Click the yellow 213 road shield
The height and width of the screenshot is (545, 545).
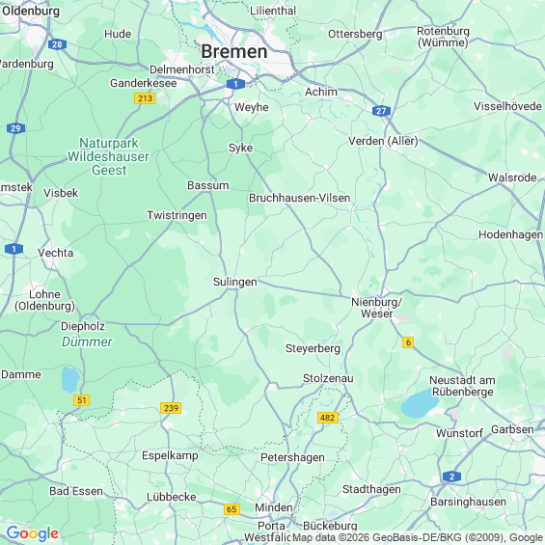coord(145,98)
